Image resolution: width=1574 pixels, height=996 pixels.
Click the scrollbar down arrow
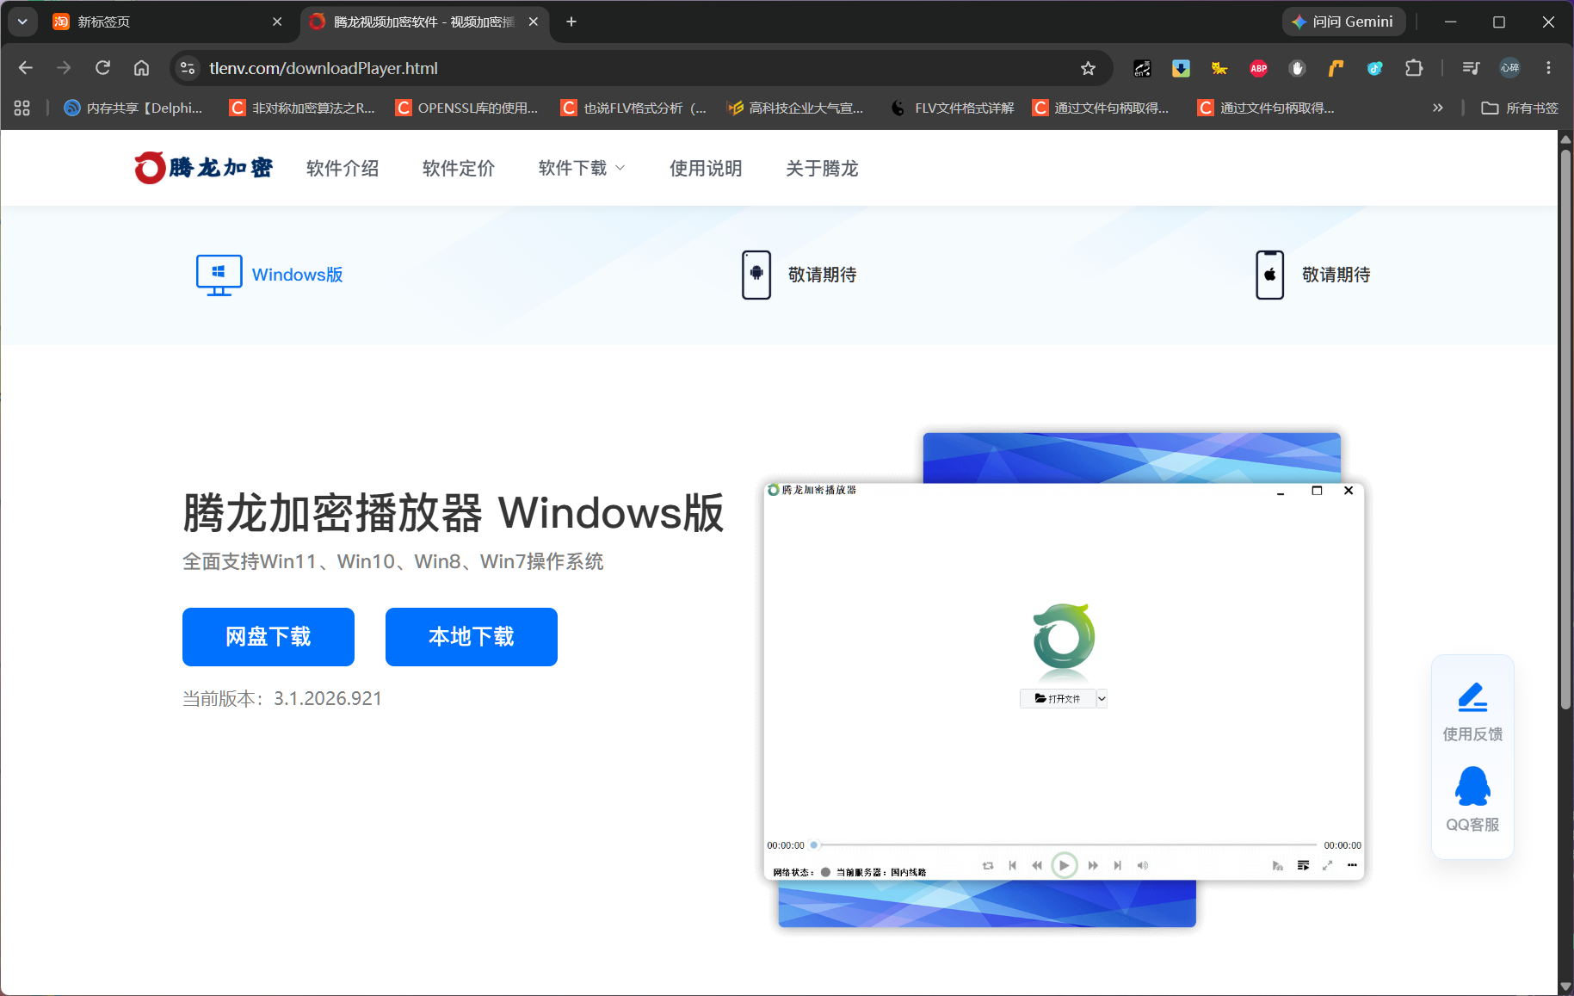click(x=1566, y=987)
